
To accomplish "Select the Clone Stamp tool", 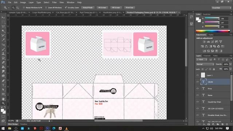I will pyautogui.click(x=3, y=53).
